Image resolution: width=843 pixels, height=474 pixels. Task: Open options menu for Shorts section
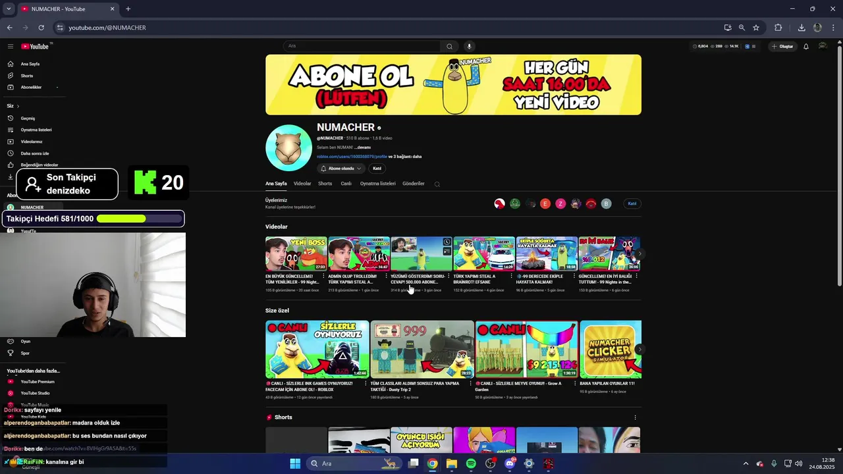635,417
